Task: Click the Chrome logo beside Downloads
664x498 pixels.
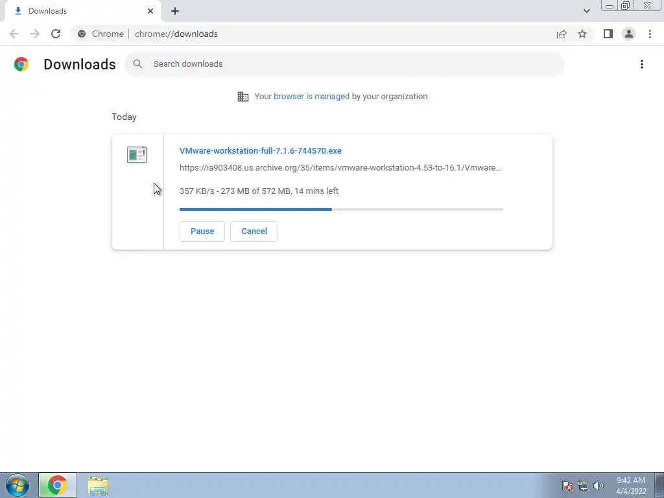Action: click(21, 64)
